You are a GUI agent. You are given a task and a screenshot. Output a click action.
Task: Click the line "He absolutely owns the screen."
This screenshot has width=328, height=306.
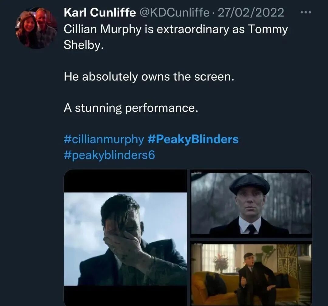tap(149, 77)
